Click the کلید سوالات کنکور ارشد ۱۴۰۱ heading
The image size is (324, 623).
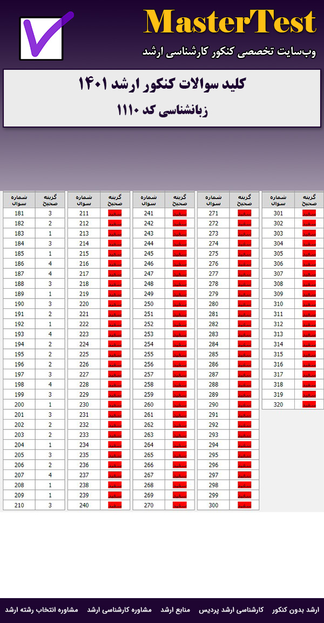click(x=162, y=85)
